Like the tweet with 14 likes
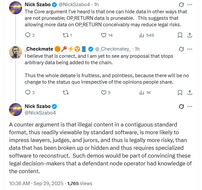The image size is (202, 190). pos(104,35)
